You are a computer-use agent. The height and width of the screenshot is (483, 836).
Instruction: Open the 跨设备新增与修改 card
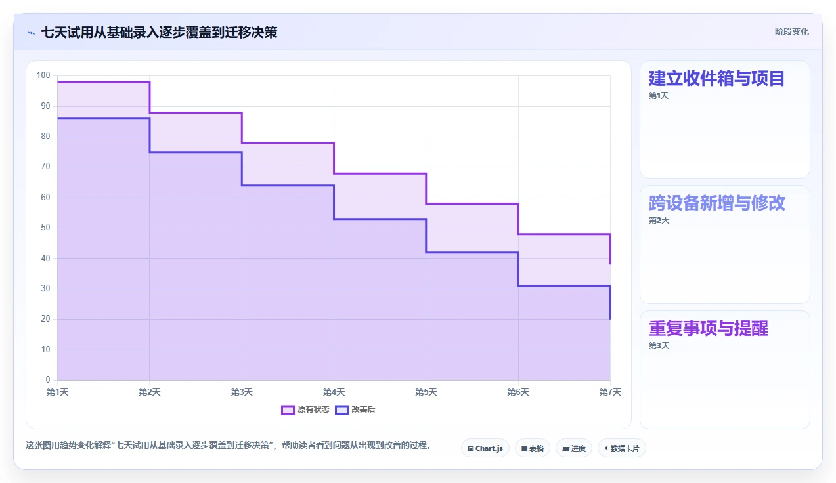(724, 244)
